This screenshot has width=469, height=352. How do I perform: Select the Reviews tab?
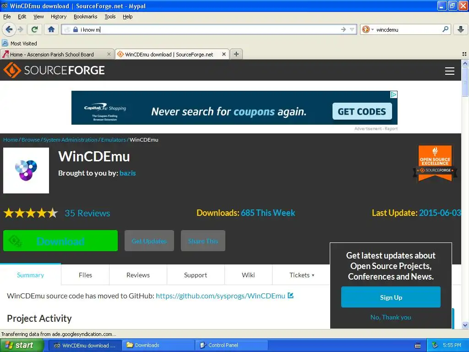point(138,275)
